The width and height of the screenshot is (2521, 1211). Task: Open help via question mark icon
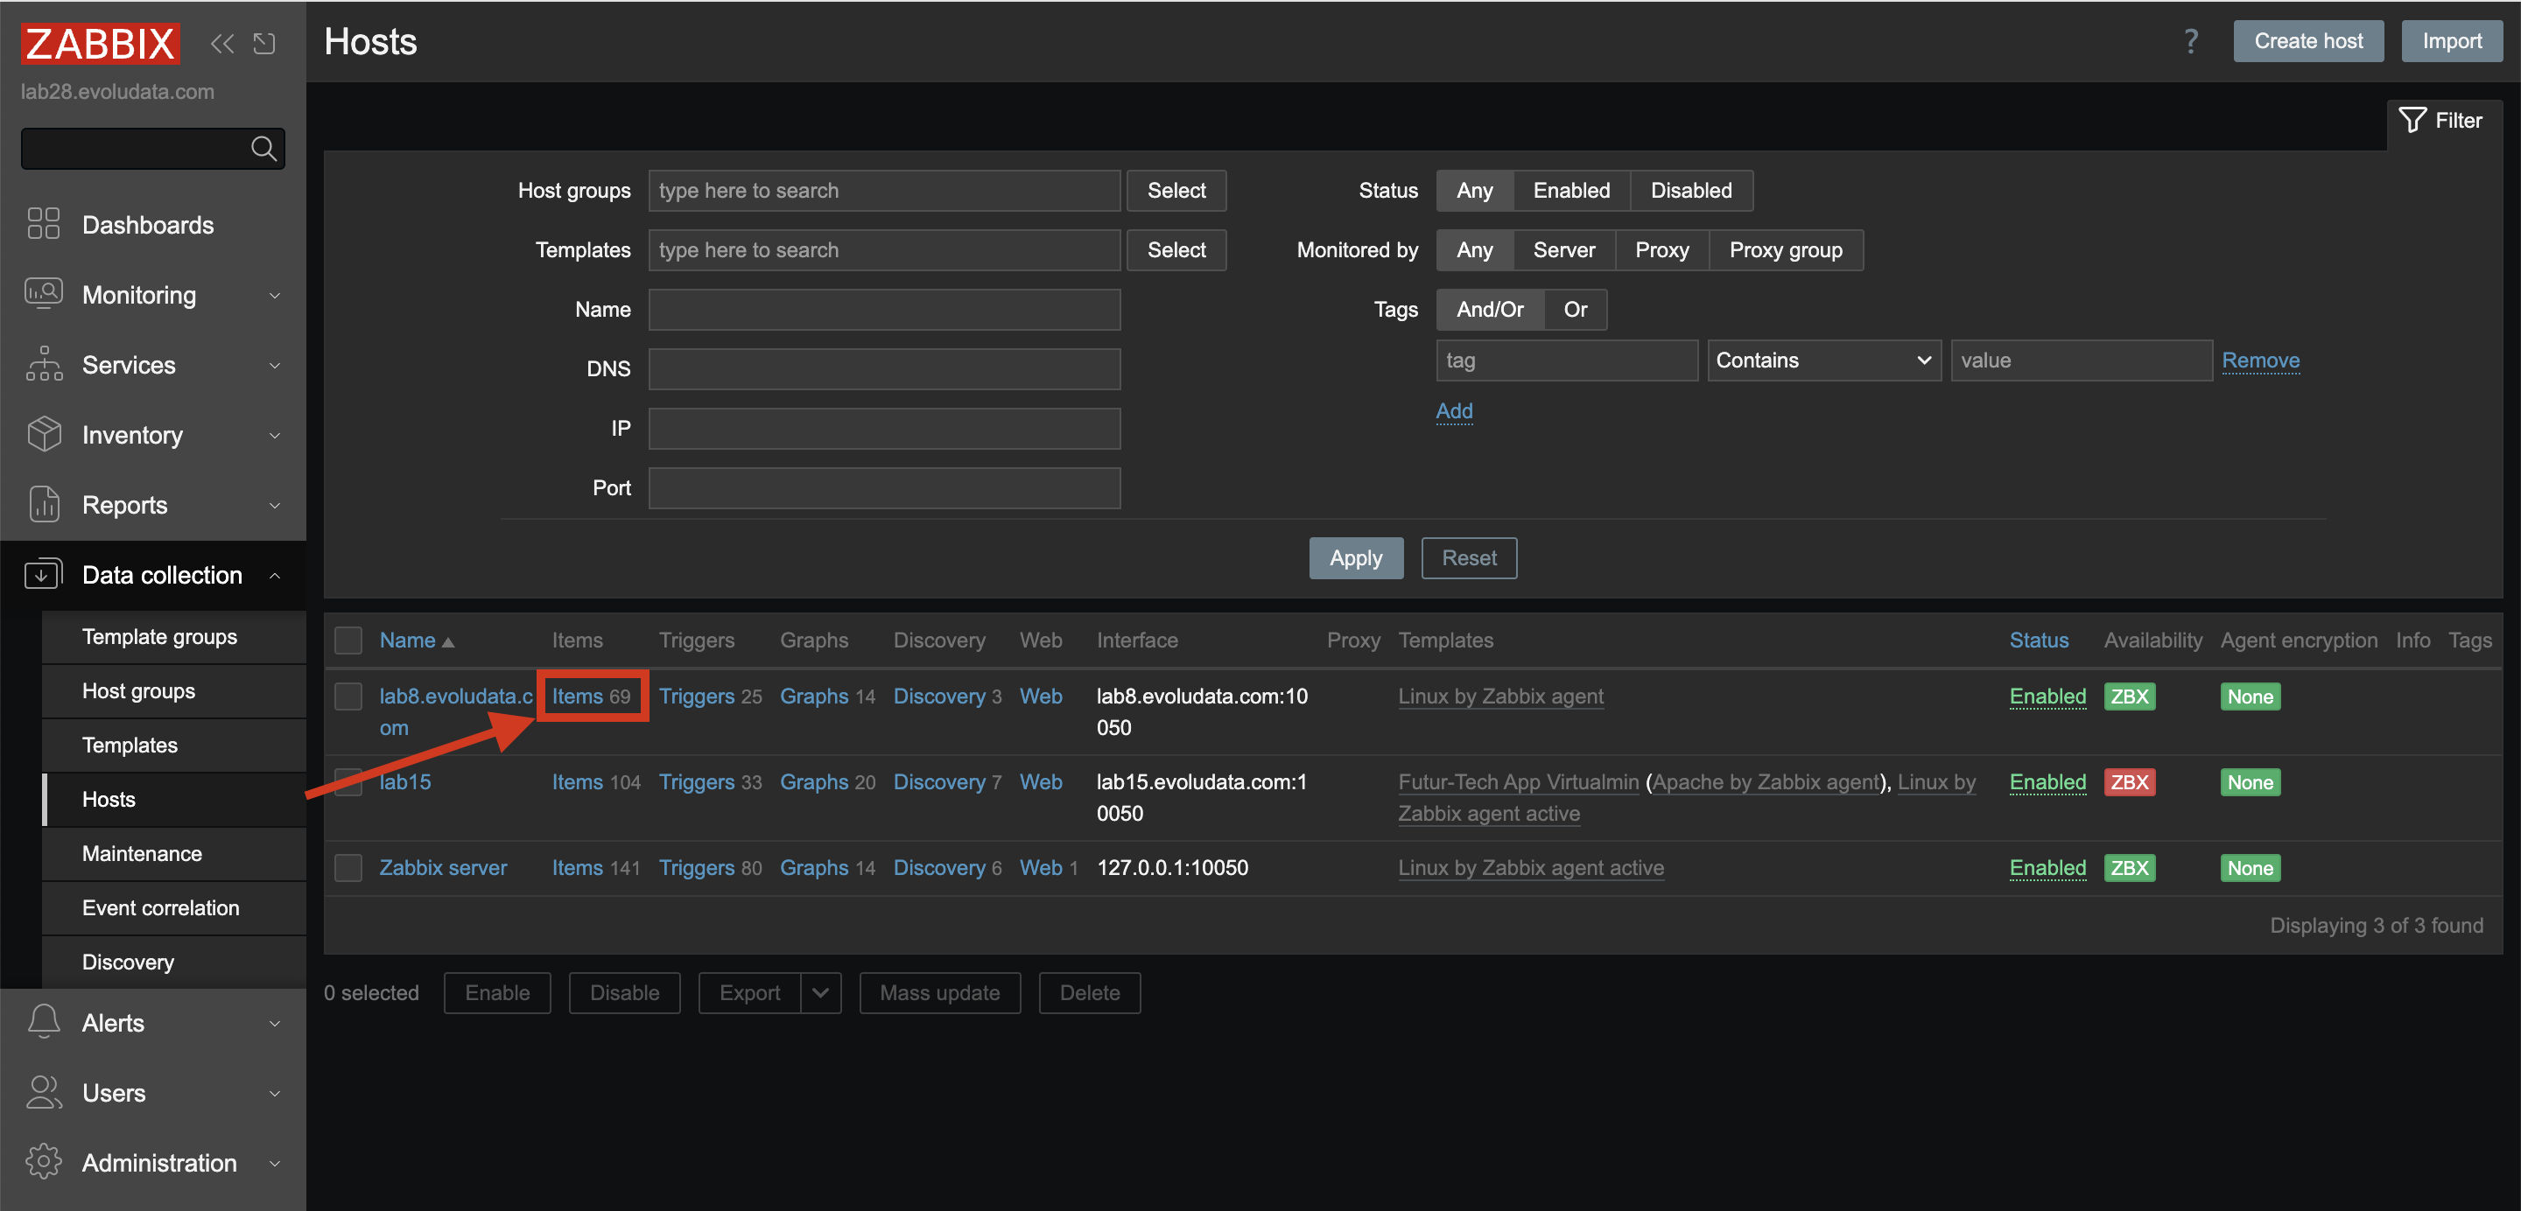2190,41
